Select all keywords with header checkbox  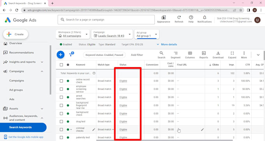(x=61, y=65)
